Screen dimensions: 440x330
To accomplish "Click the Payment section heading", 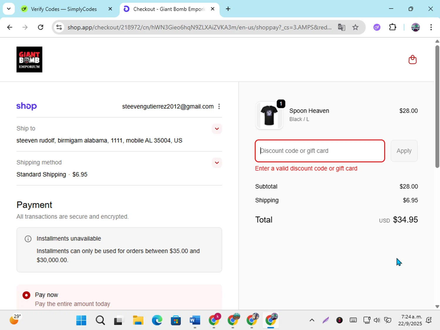I will tap(34, 205).
